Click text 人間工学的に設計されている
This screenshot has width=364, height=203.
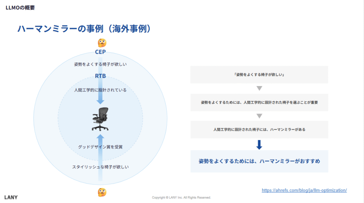click(x=100, y=90)
